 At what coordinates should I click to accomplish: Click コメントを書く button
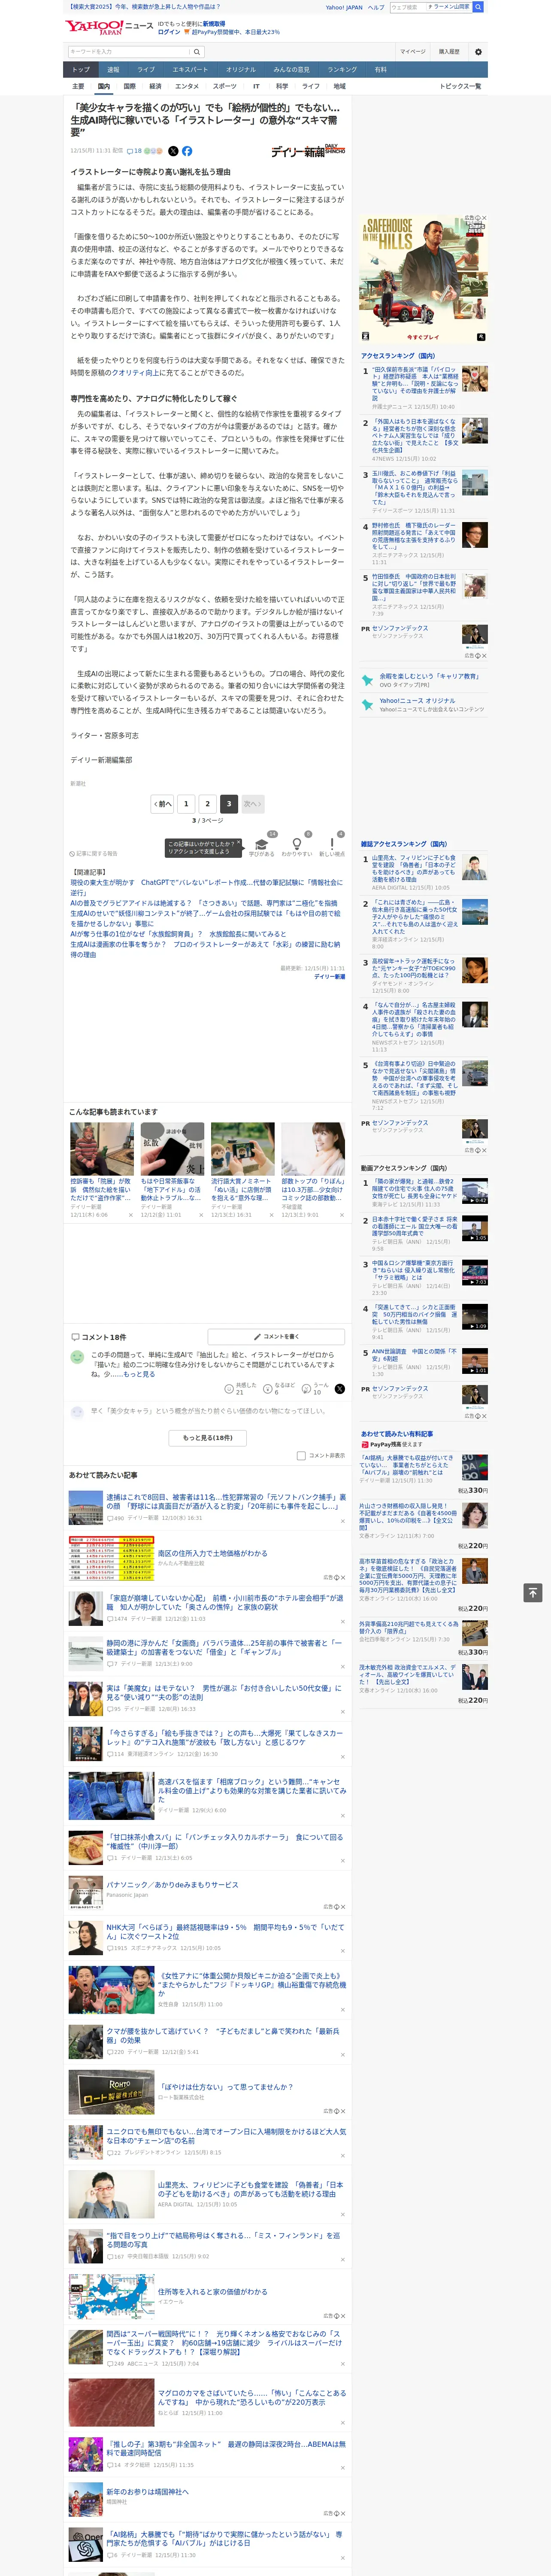[276, 1336]
